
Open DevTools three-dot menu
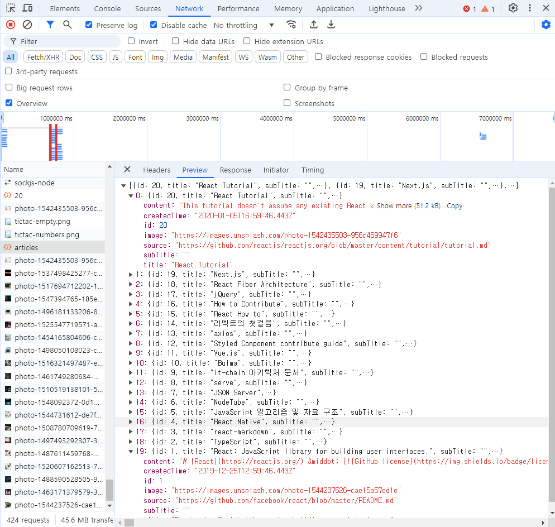[530, 8]
